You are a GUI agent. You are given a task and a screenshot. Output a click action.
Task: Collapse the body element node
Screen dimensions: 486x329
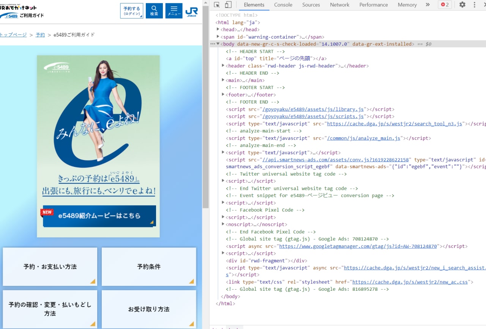[218, 44]
